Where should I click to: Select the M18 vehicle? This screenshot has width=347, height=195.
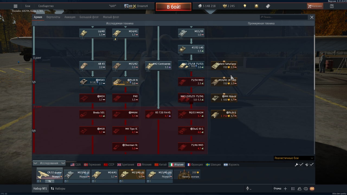(92, 131)
